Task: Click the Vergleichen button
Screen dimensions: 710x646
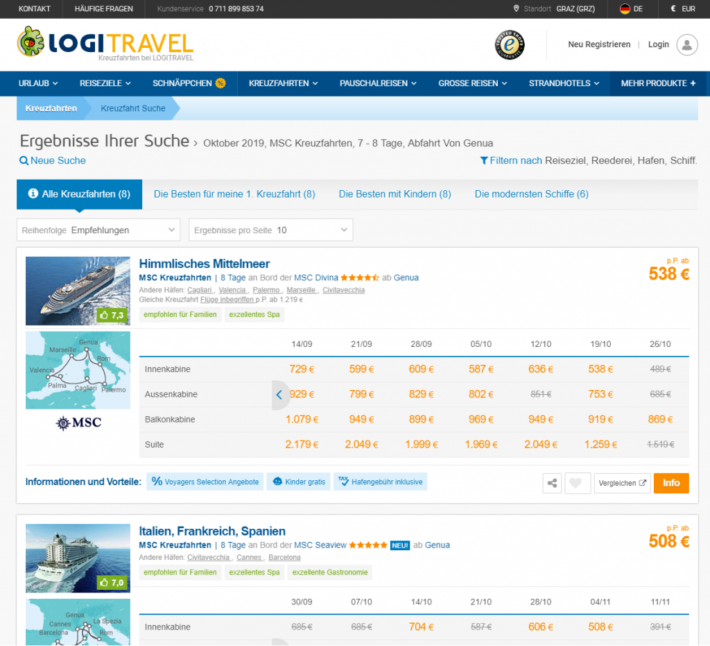Action: tap(622, 483)
